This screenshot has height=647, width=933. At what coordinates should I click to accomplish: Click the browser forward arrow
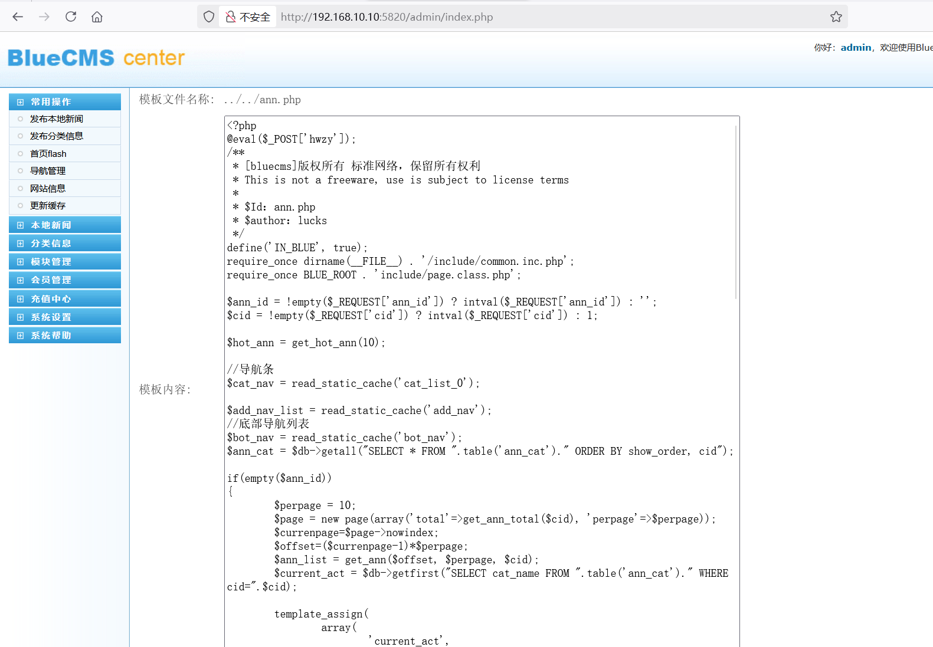tap(44, 17)
